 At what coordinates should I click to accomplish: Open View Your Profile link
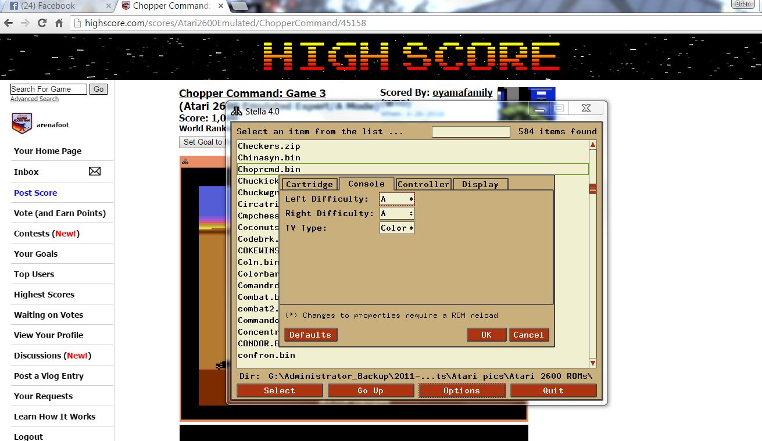48,335
